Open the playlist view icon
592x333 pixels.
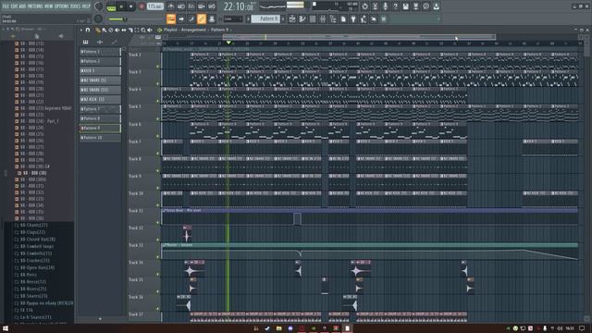pos(292,18)
